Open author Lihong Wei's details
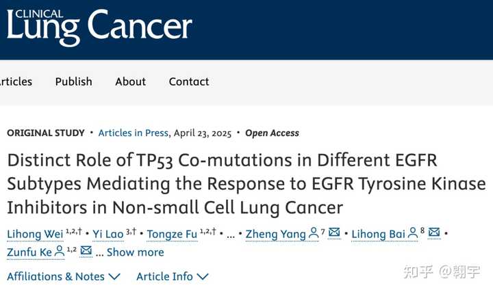Viewport: 493px width, 292px height. [x=35, y=235]
